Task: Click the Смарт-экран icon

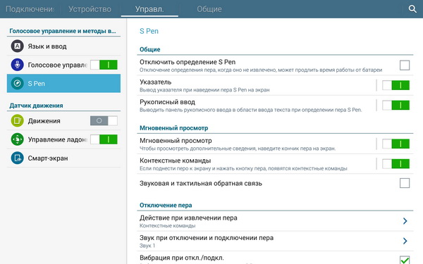Action: (17, 158)
